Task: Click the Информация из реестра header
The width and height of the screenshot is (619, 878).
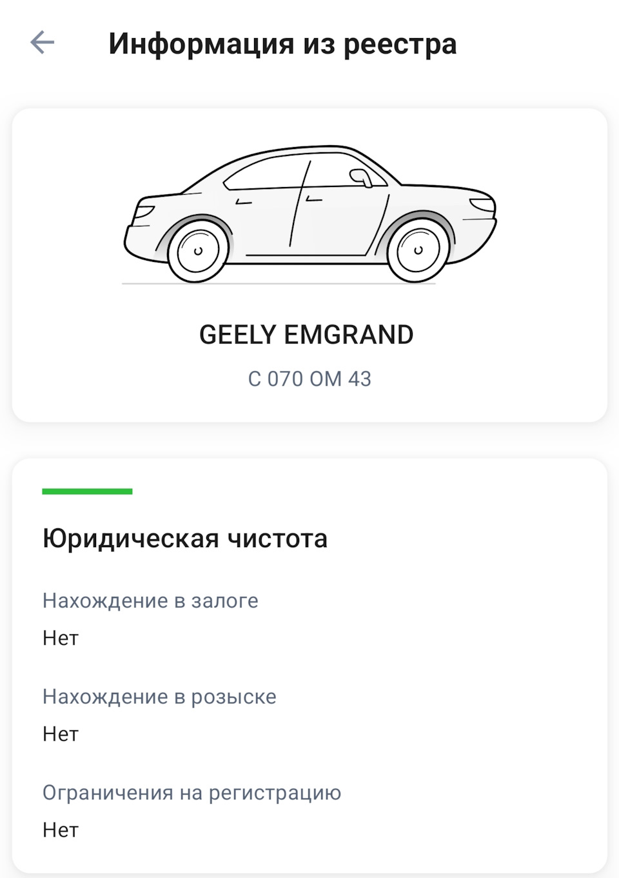Action: click(282, 44)
